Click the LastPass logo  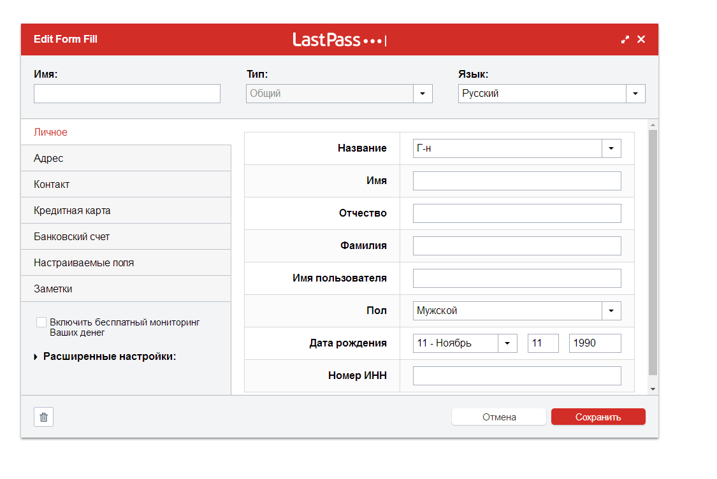(340, 39)
